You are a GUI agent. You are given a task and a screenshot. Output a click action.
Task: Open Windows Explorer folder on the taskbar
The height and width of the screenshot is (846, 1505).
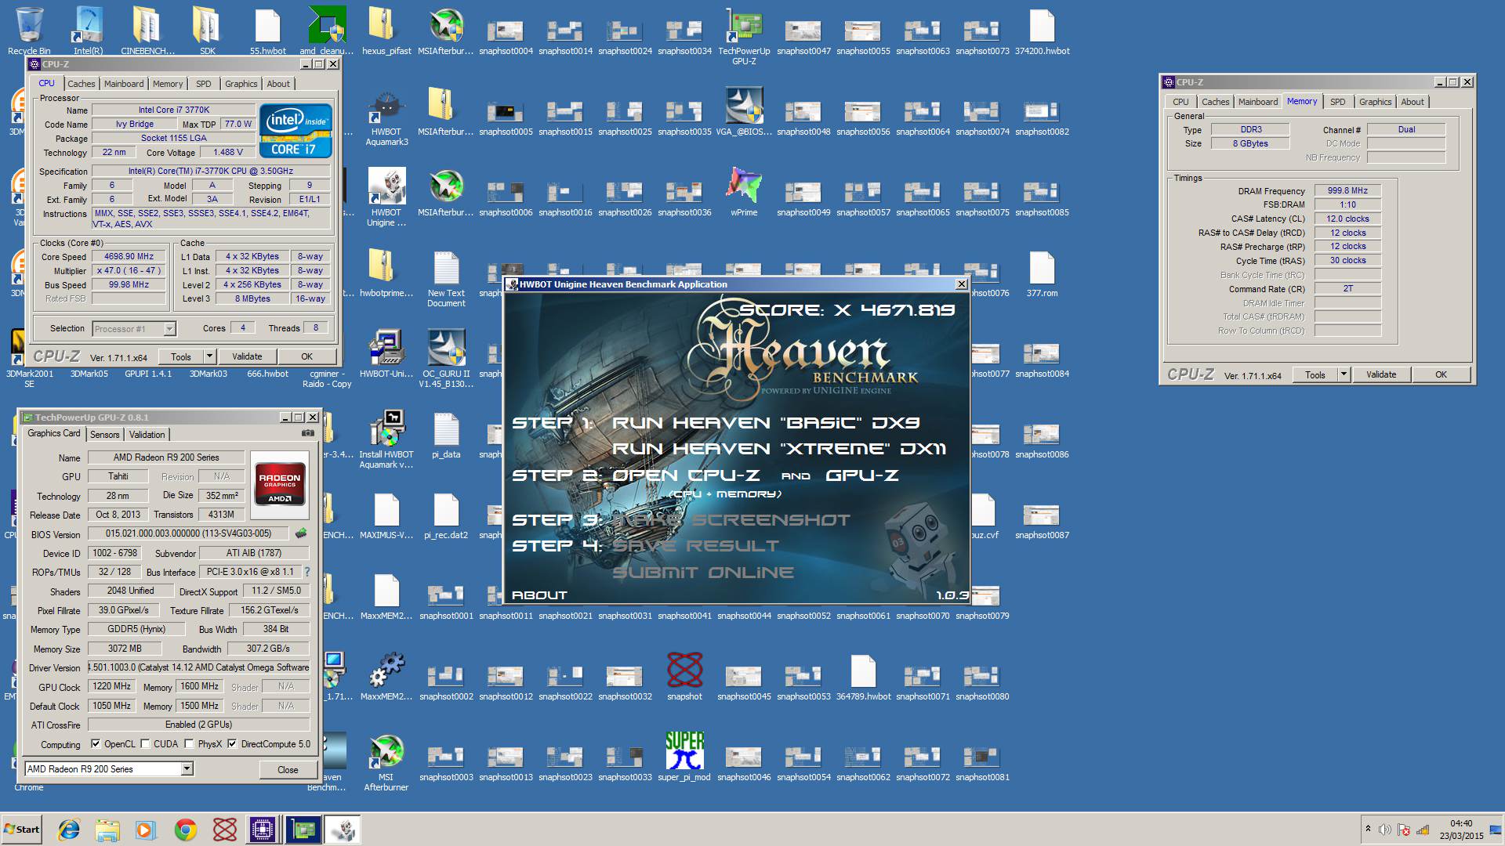click(107, 830)
